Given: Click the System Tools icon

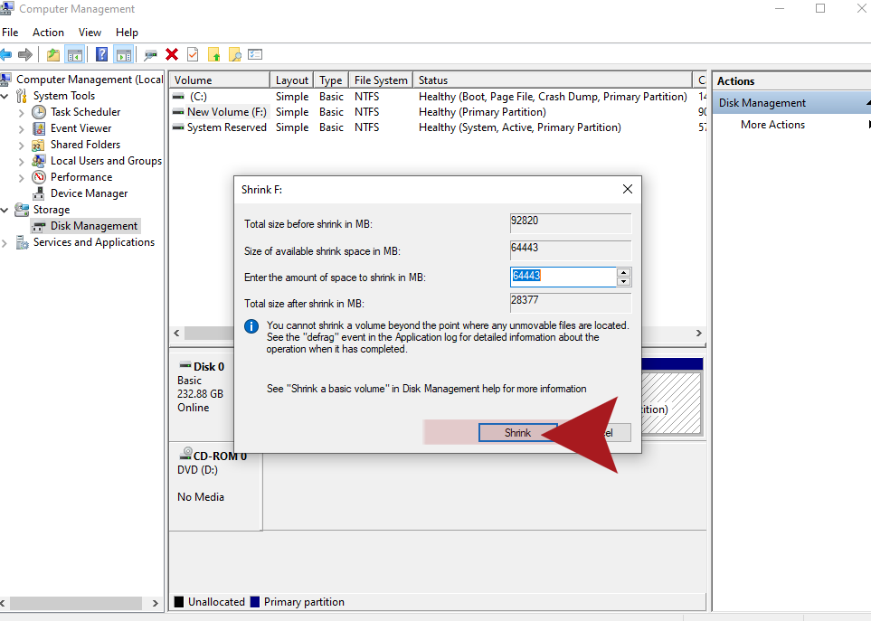Looking at the screenshot, I should pos(22,96).
